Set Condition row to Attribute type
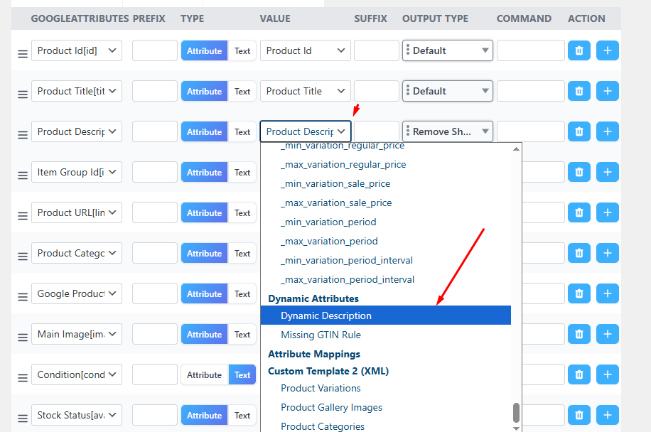The height and width of the screenshot is (432, 651). 204,374
